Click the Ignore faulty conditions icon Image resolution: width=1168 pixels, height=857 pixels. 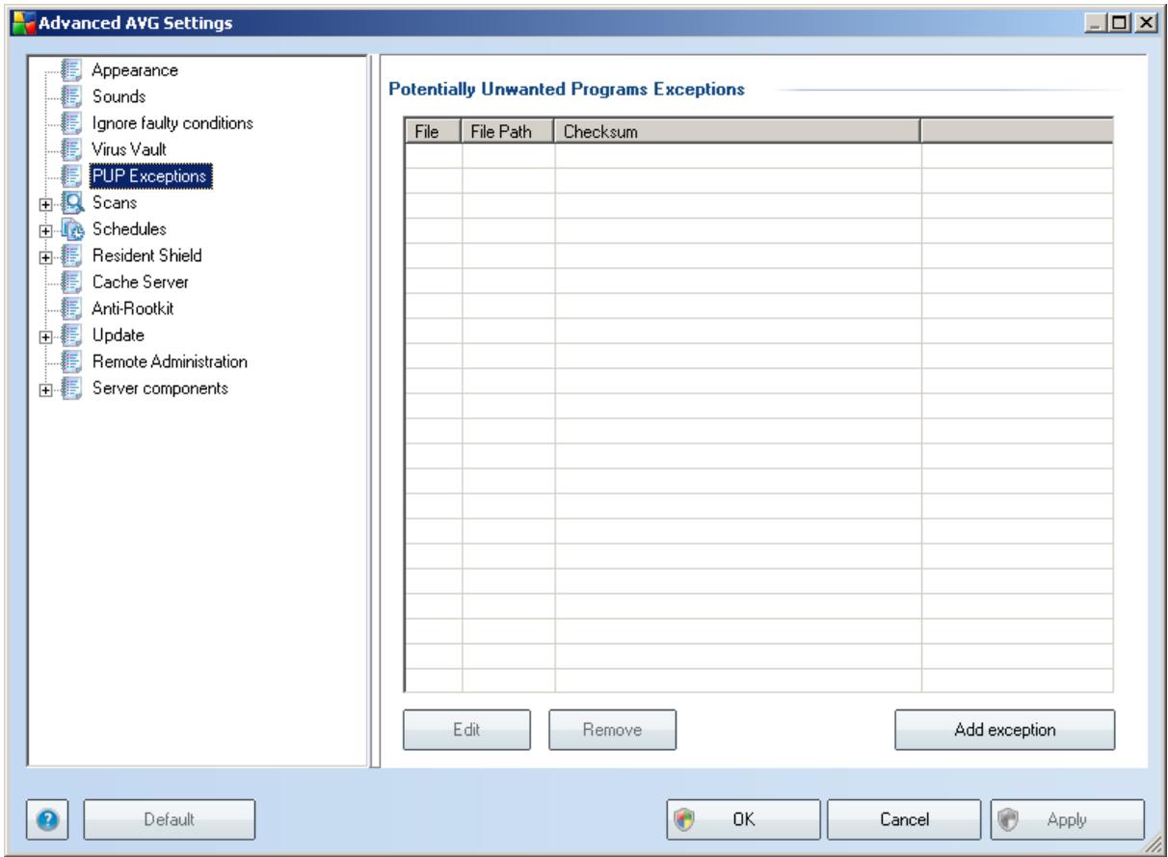coord(70,123)
